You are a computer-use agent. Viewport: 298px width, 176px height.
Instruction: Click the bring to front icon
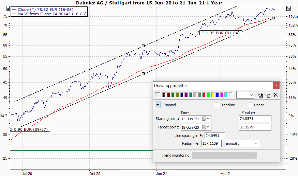260,95
